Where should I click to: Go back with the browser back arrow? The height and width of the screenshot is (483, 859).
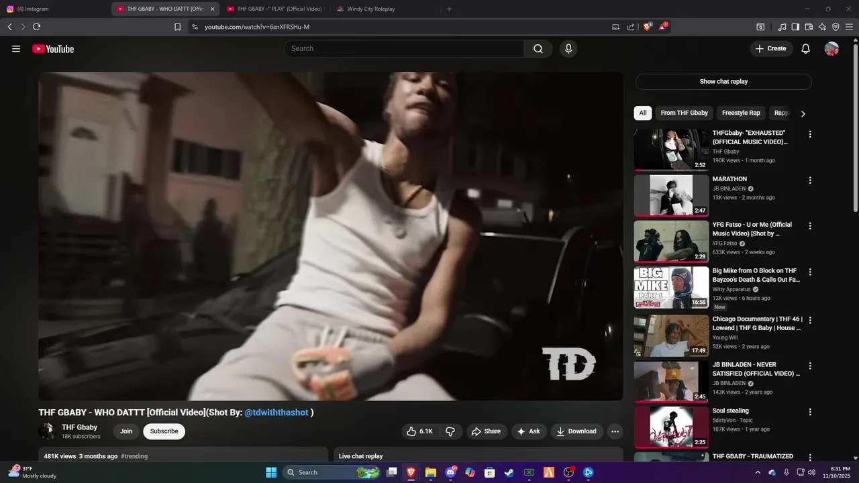point(9,27)
